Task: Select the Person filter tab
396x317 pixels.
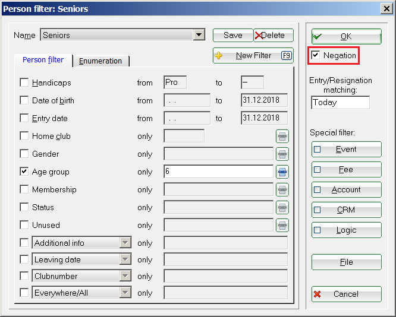Action: (43, 61)
